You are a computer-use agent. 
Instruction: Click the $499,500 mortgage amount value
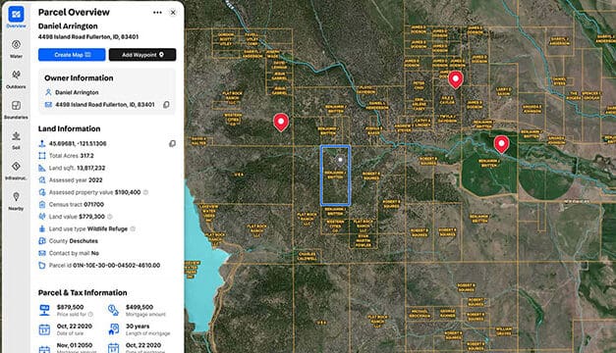pyautogui.click(x=140, y=307)
